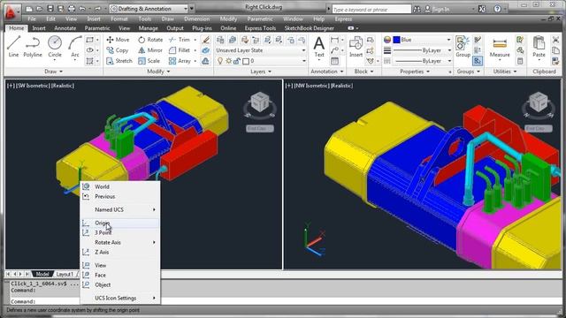Screen dimensions: 566x318
Task: Open the AutoCAD application menu button
Action: pyautogui.click(x=11, y=11)
